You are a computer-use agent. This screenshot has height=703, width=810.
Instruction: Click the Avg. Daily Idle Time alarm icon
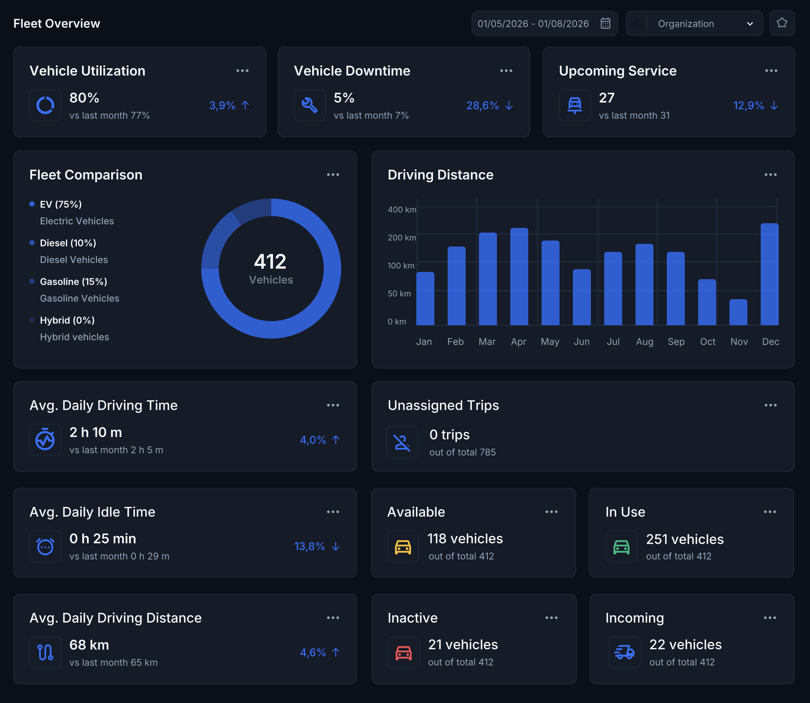pyautogui.click(x=45, y=546)
